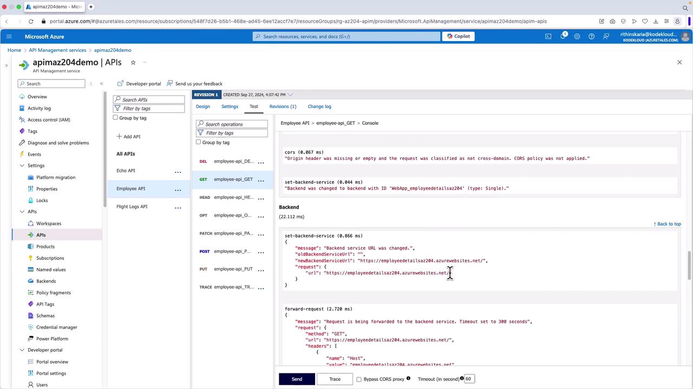Toggle Group by tag checkbox under operations

click(198, 142)
